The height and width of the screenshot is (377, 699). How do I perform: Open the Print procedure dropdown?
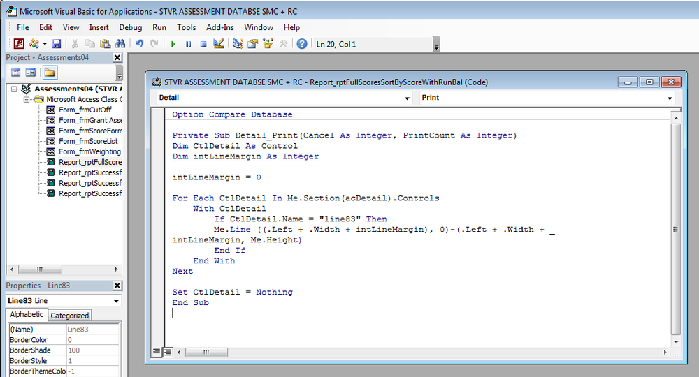point(670,98)
